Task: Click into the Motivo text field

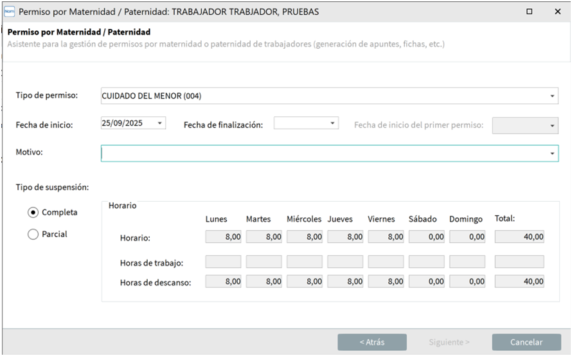Action: [321, 154]
